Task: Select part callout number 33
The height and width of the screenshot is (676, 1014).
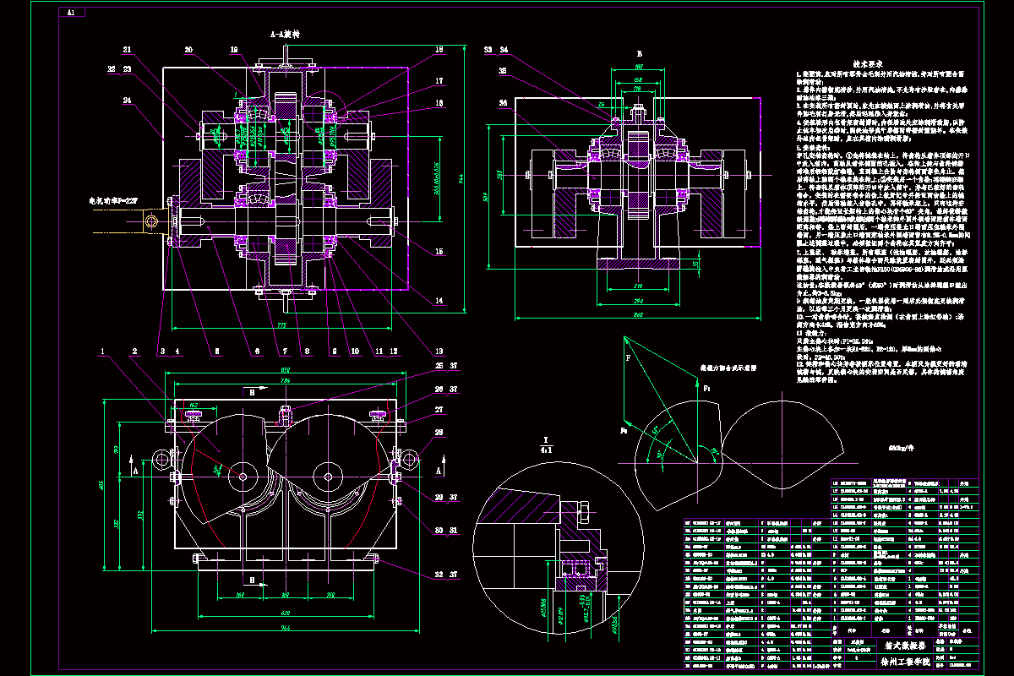Action: pos(488,49)
